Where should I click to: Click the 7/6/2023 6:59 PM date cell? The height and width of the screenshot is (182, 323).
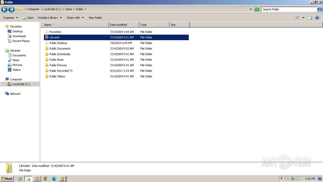121,43
